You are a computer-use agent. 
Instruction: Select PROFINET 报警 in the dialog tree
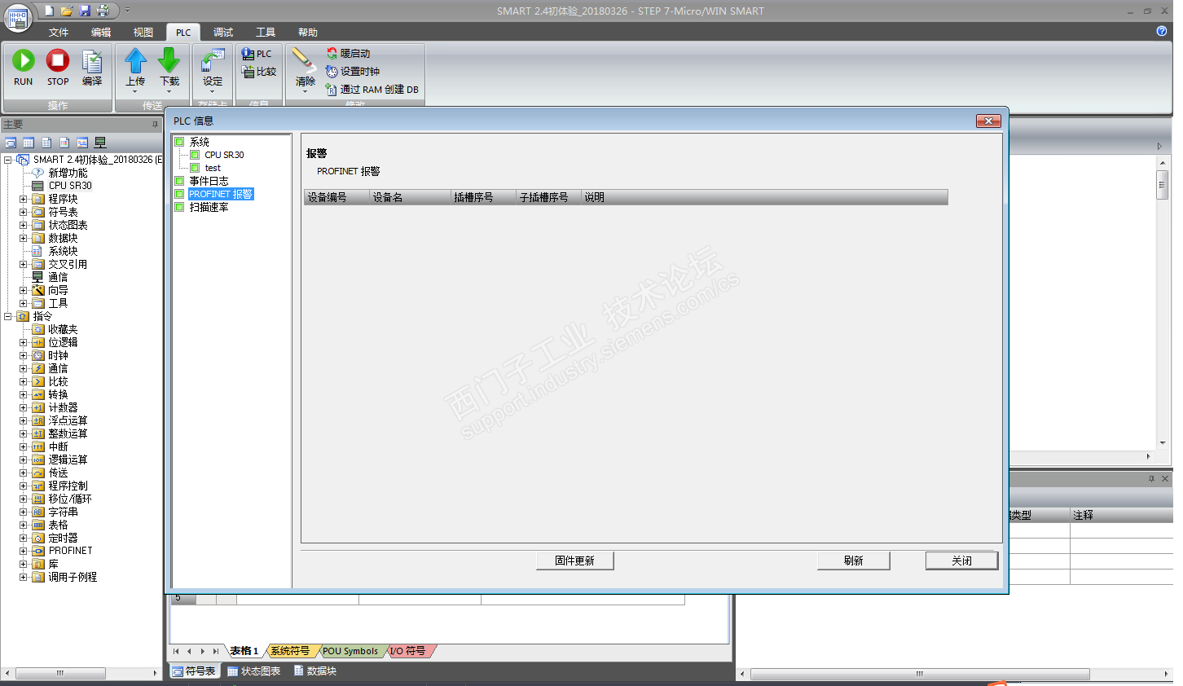(221, 194)
